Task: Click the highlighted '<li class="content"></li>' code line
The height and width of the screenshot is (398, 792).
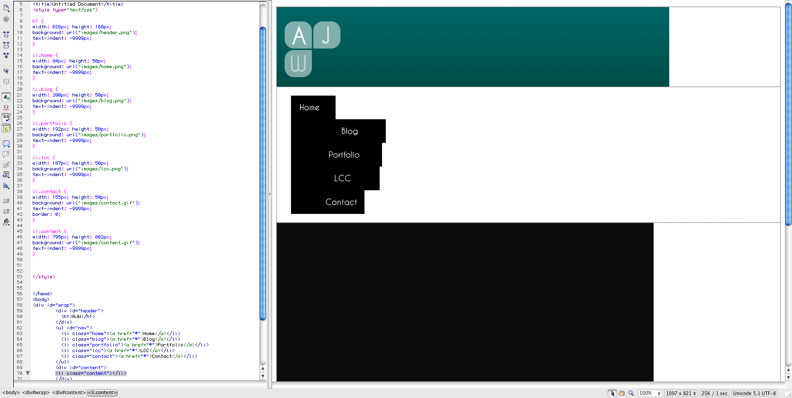Action: [x=91, y=373]
